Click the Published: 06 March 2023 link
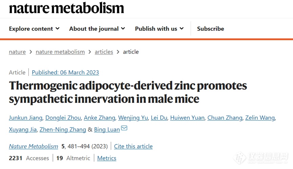Image resolution: width=293 pixels, height=169 pixels. point(65,72)
